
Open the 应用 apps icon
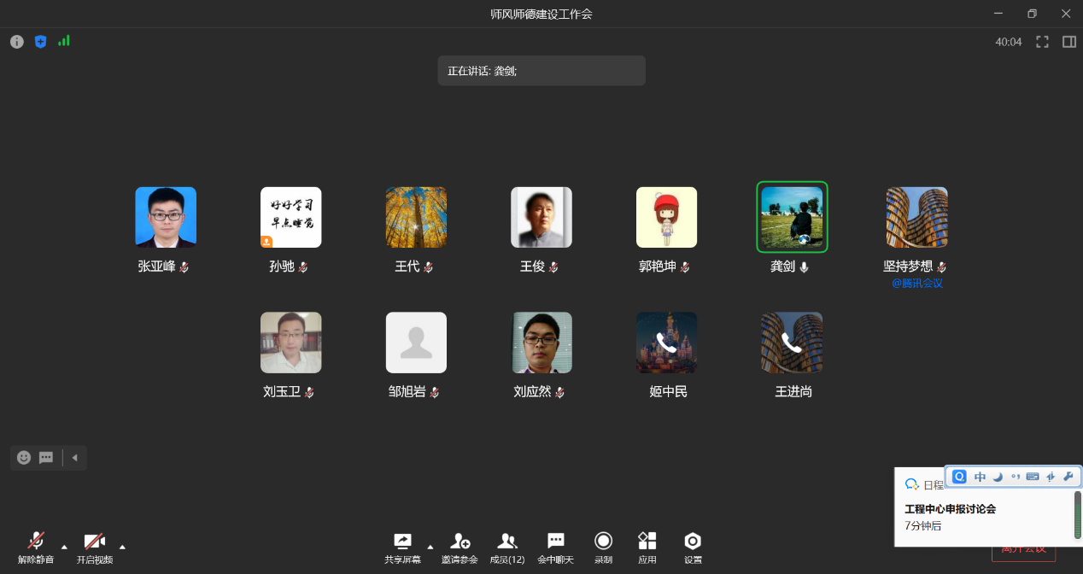click(x=647, y=547)
